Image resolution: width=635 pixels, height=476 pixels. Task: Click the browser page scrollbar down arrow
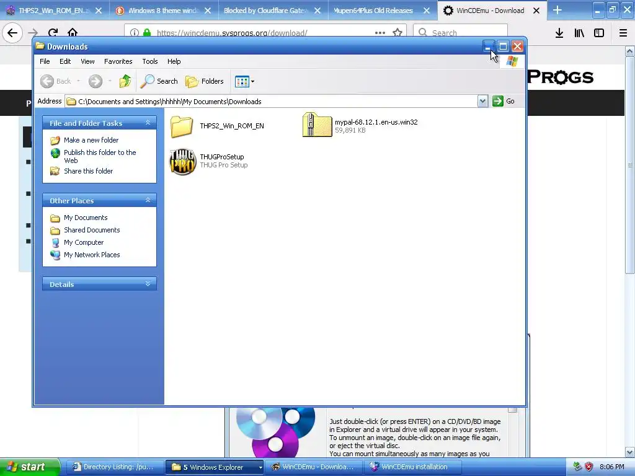629,452
